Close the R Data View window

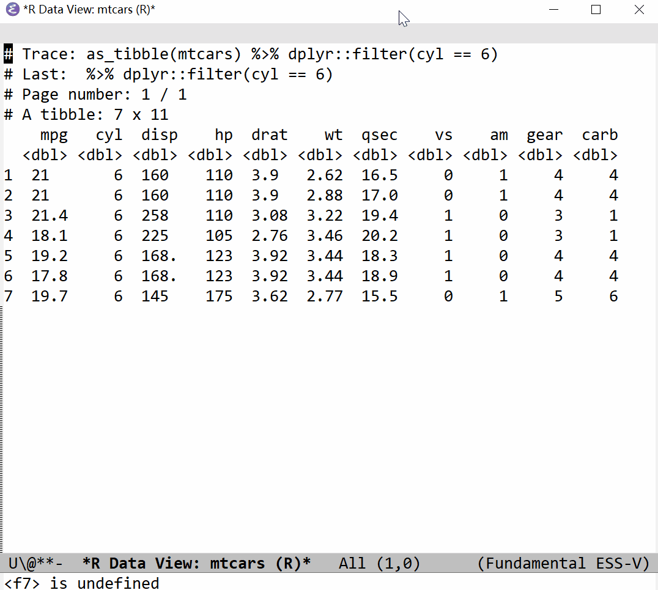(x=638, y=10)
